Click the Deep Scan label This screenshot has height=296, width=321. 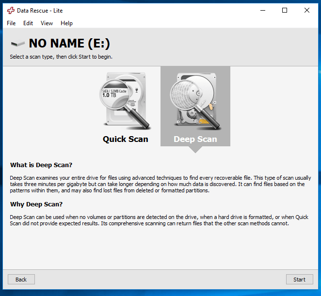tap(195, 139)
